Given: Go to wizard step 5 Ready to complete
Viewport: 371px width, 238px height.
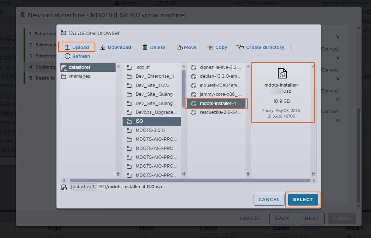Looking at the screenshot, I should [42, 78].
